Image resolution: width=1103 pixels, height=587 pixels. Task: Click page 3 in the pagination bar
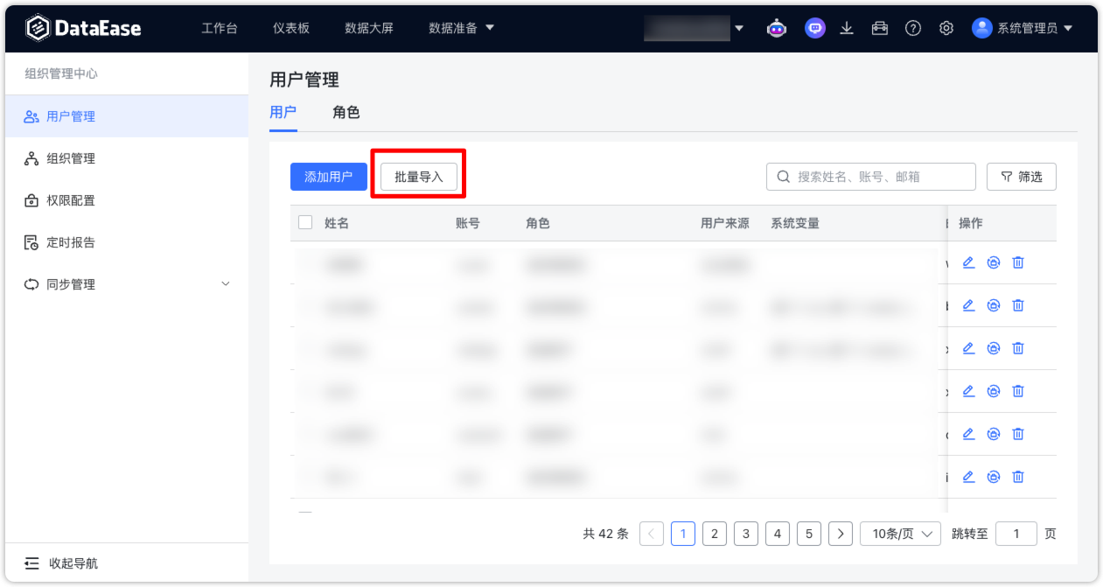click(x=746, y=534)
